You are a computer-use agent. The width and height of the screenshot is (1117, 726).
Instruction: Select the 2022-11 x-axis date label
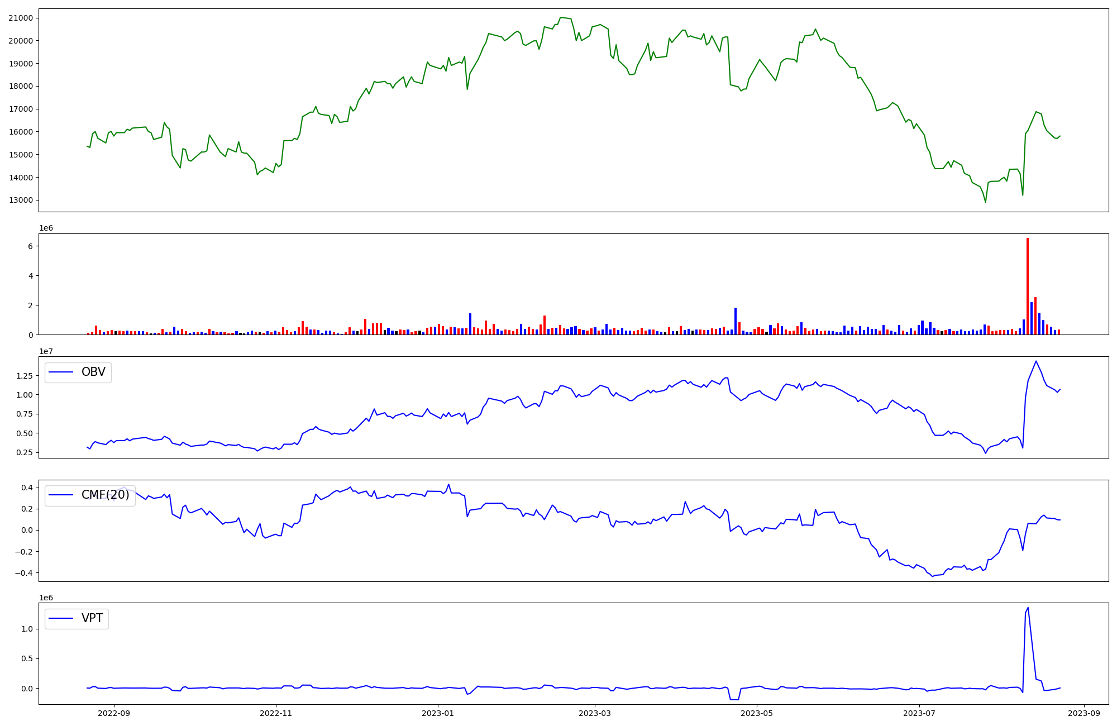click(276, 713)
